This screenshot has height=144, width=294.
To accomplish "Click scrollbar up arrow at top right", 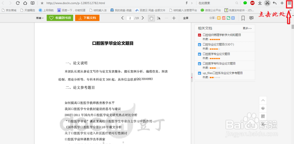I will 293,16.
